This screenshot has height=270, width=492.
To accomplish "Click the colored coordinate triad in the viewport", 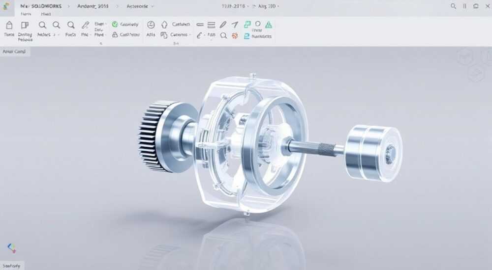I will [12, 248].
